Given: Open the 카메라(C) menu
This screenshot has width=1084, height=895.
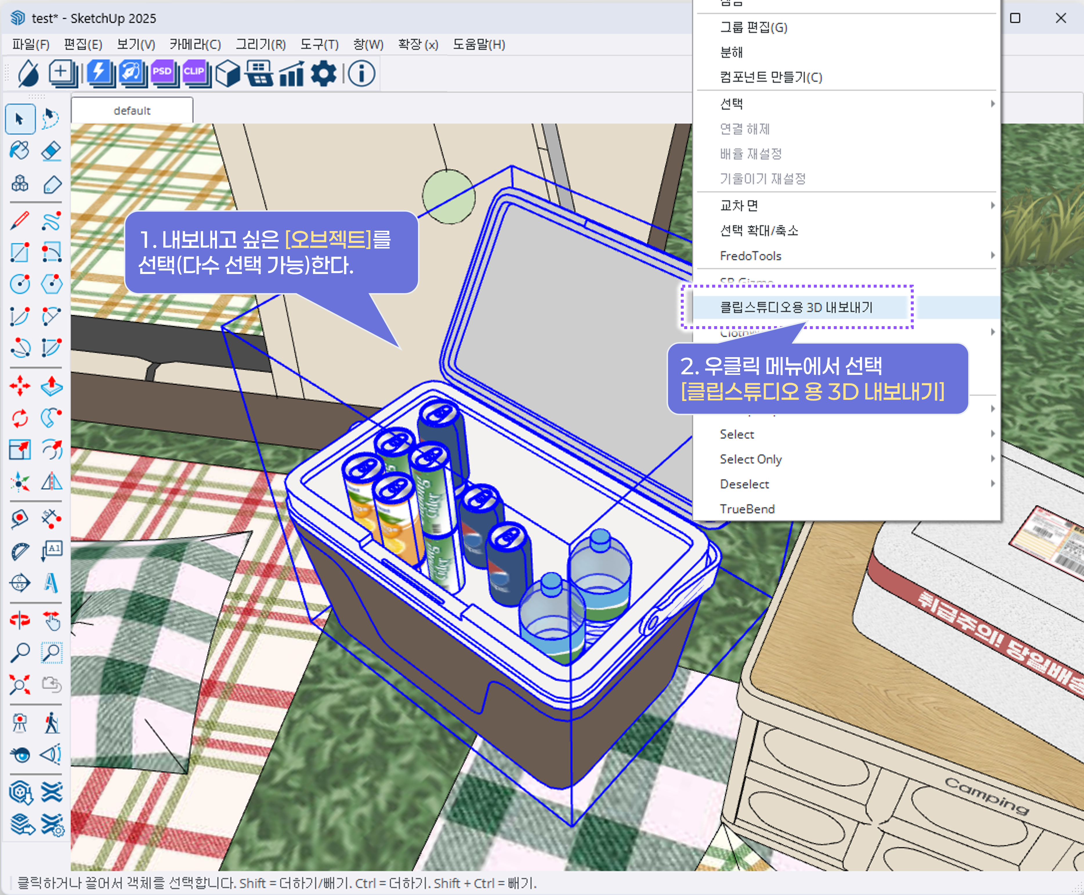Looking at the screenshot, I should (196, 45).
